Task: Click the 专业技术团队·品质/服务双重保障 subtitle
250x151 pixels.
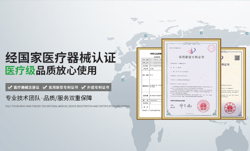Action: coord(49,98)
